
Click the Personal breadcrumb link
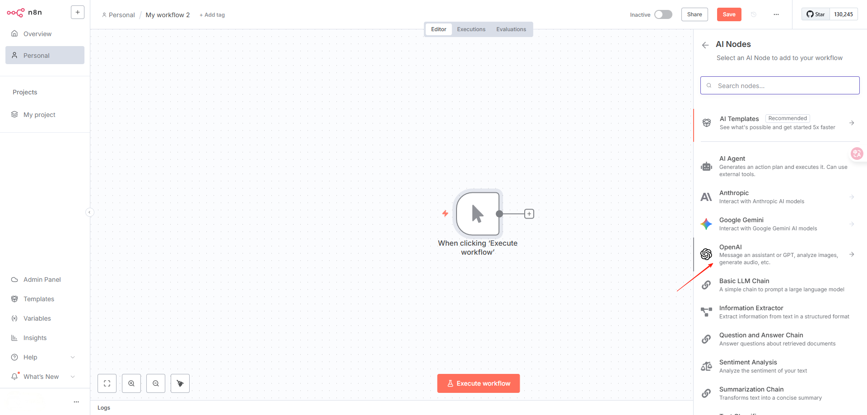pos(118,15)
